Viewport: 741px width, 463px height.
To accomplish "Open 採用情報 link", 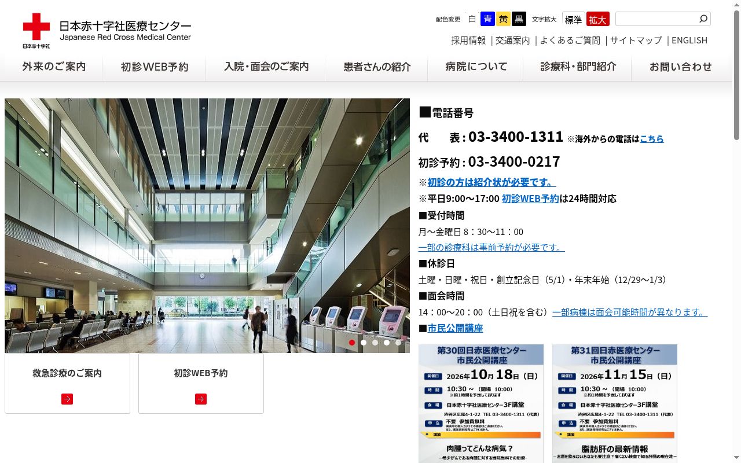I will [468, 41].
